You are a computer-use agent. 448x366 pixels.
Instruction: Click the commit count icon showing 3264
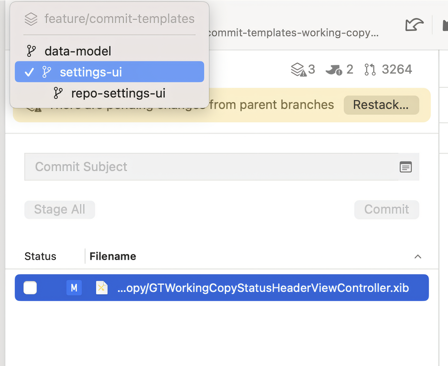pos(370,69)
